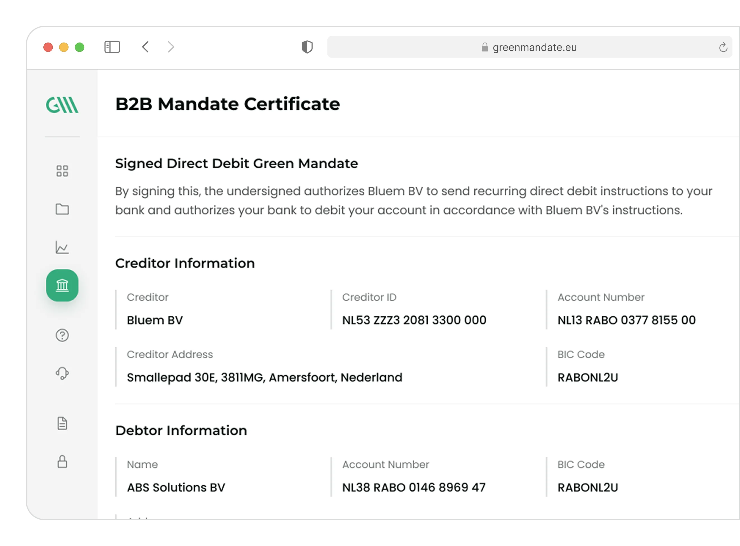Click debtor account NL38 RABO 0146 8969 47
Image resolution: width=740 pixels, height=546 pixels.
click(x=414, y=487)
